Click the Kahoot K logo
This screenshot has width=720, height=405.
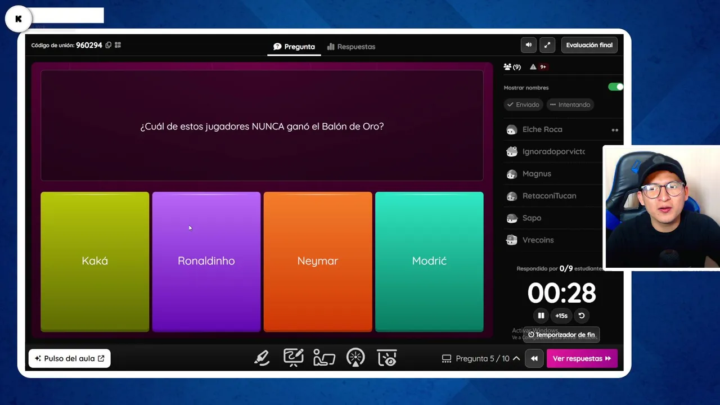(x=19, y=19)
